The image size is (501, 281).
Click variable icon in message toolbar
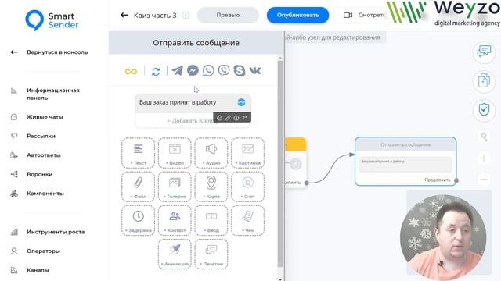tap(236, 118)
